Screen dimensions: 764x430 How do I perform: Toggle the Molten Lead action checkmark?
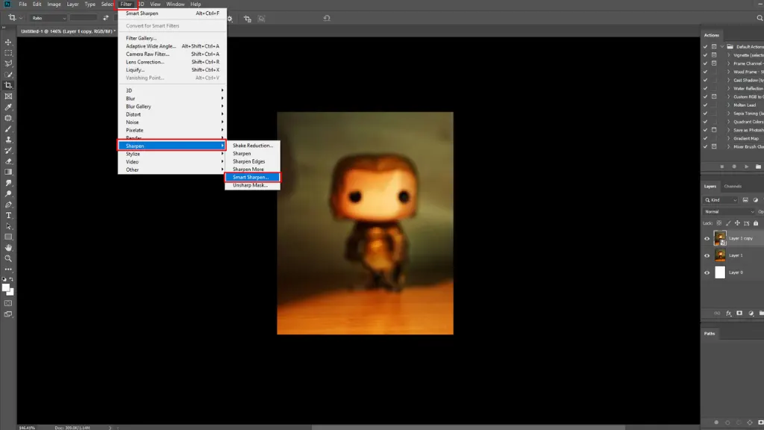coord(706,105)
